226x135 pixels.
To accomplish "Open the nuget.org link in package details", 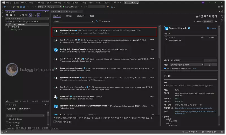I will (213, 28).
